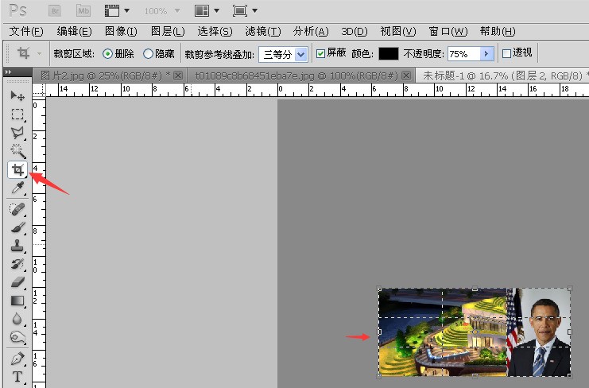Select the Rectangular Marquee tool
The width and height of the screenshot is (589, 388).
17,114
